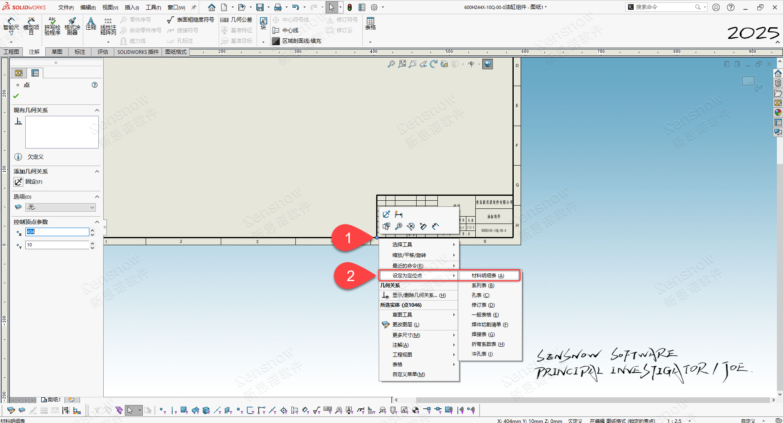Increment the Y coordinate stepper up

pos(93,243)
